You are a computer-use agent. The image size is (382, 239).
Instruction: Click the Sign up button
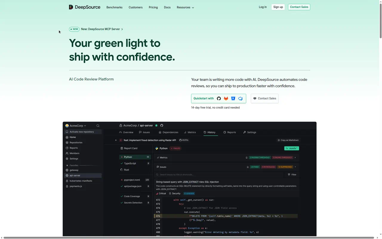pos(278,7)
